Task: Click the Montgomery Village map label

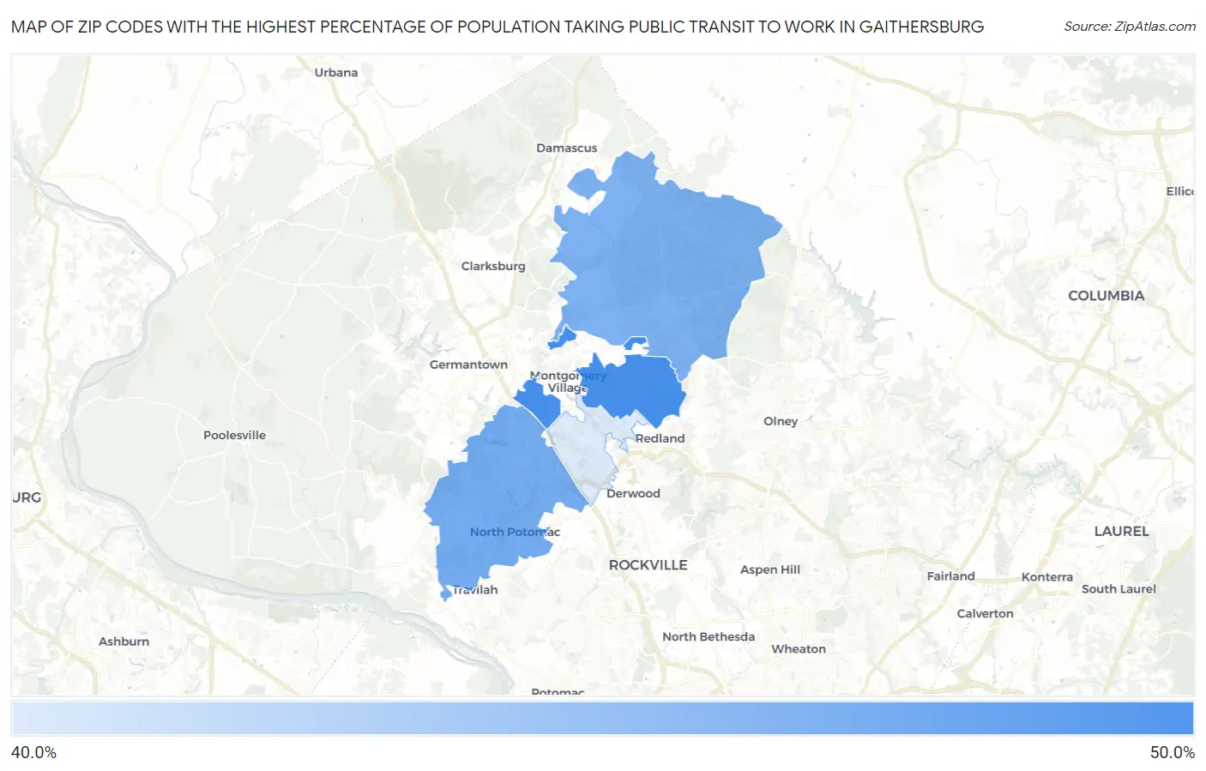Action: point(568,382)
